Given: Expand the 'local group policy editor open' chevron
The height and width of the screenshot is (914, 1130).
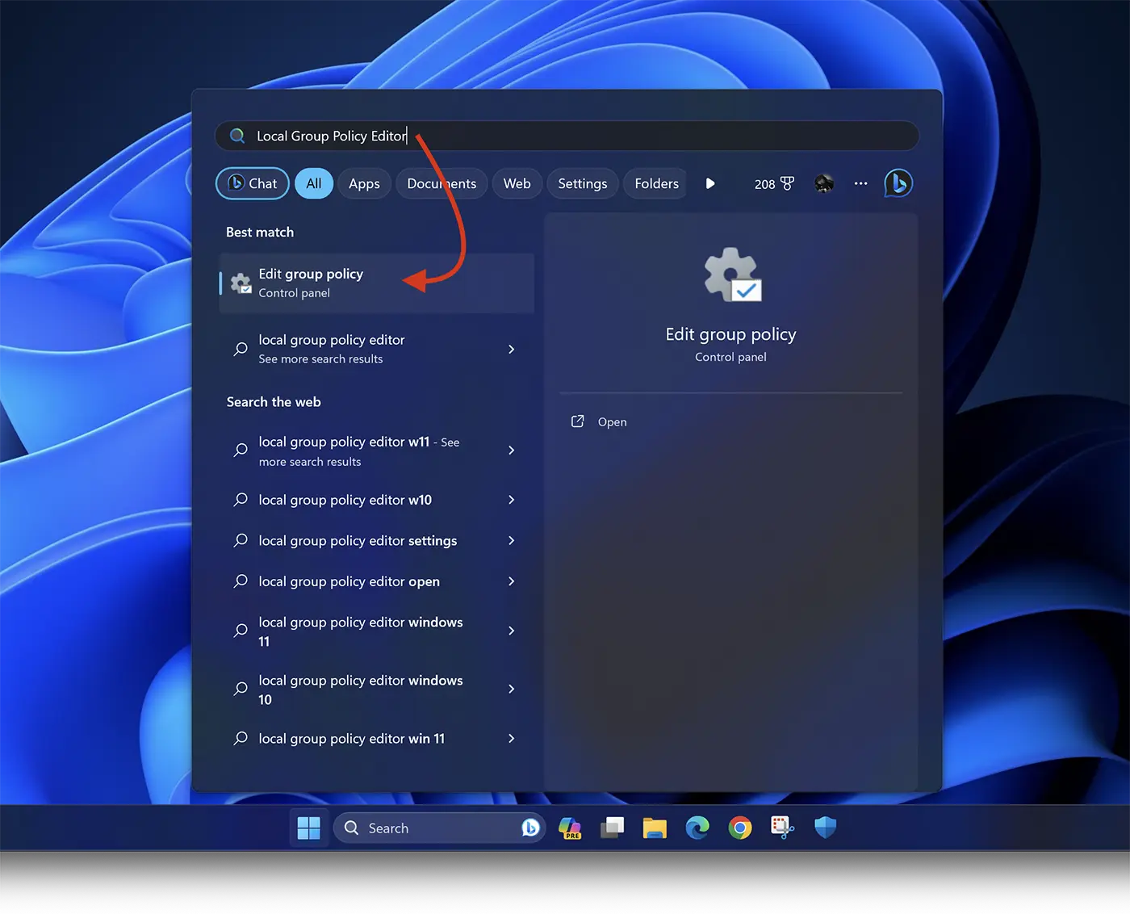Looking at the screenshot, I should (511, 581).
